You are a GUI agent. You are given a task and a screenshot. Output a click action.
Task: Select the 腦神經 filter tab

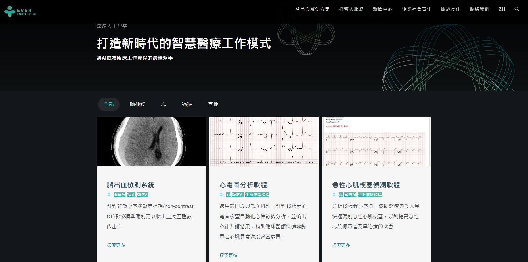tap(137, 104)
